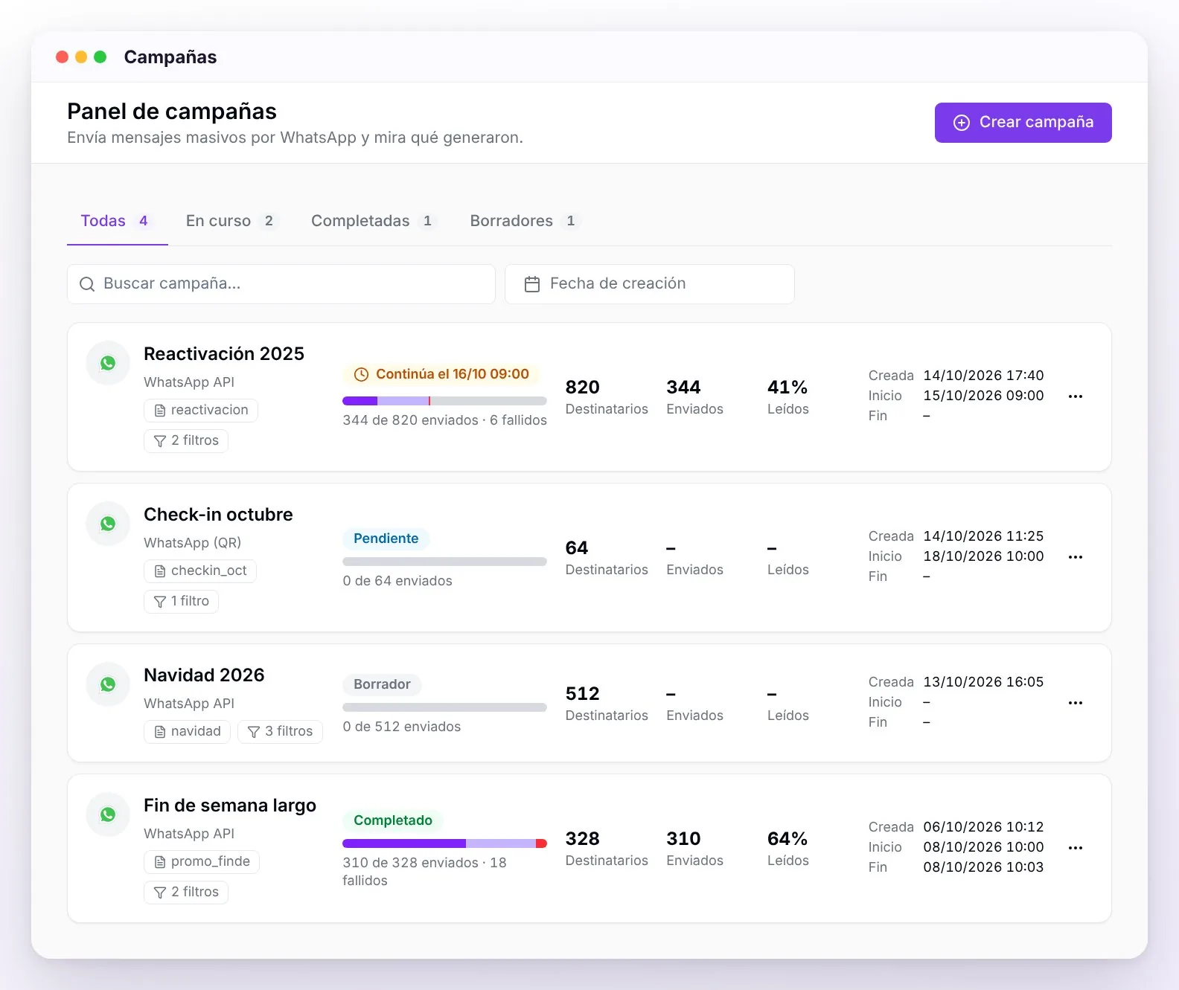Image resolution: width=1179 pixels, height=990 pixels.
Task: Click the clock icon in the Continúa badge
Action: 361,374
